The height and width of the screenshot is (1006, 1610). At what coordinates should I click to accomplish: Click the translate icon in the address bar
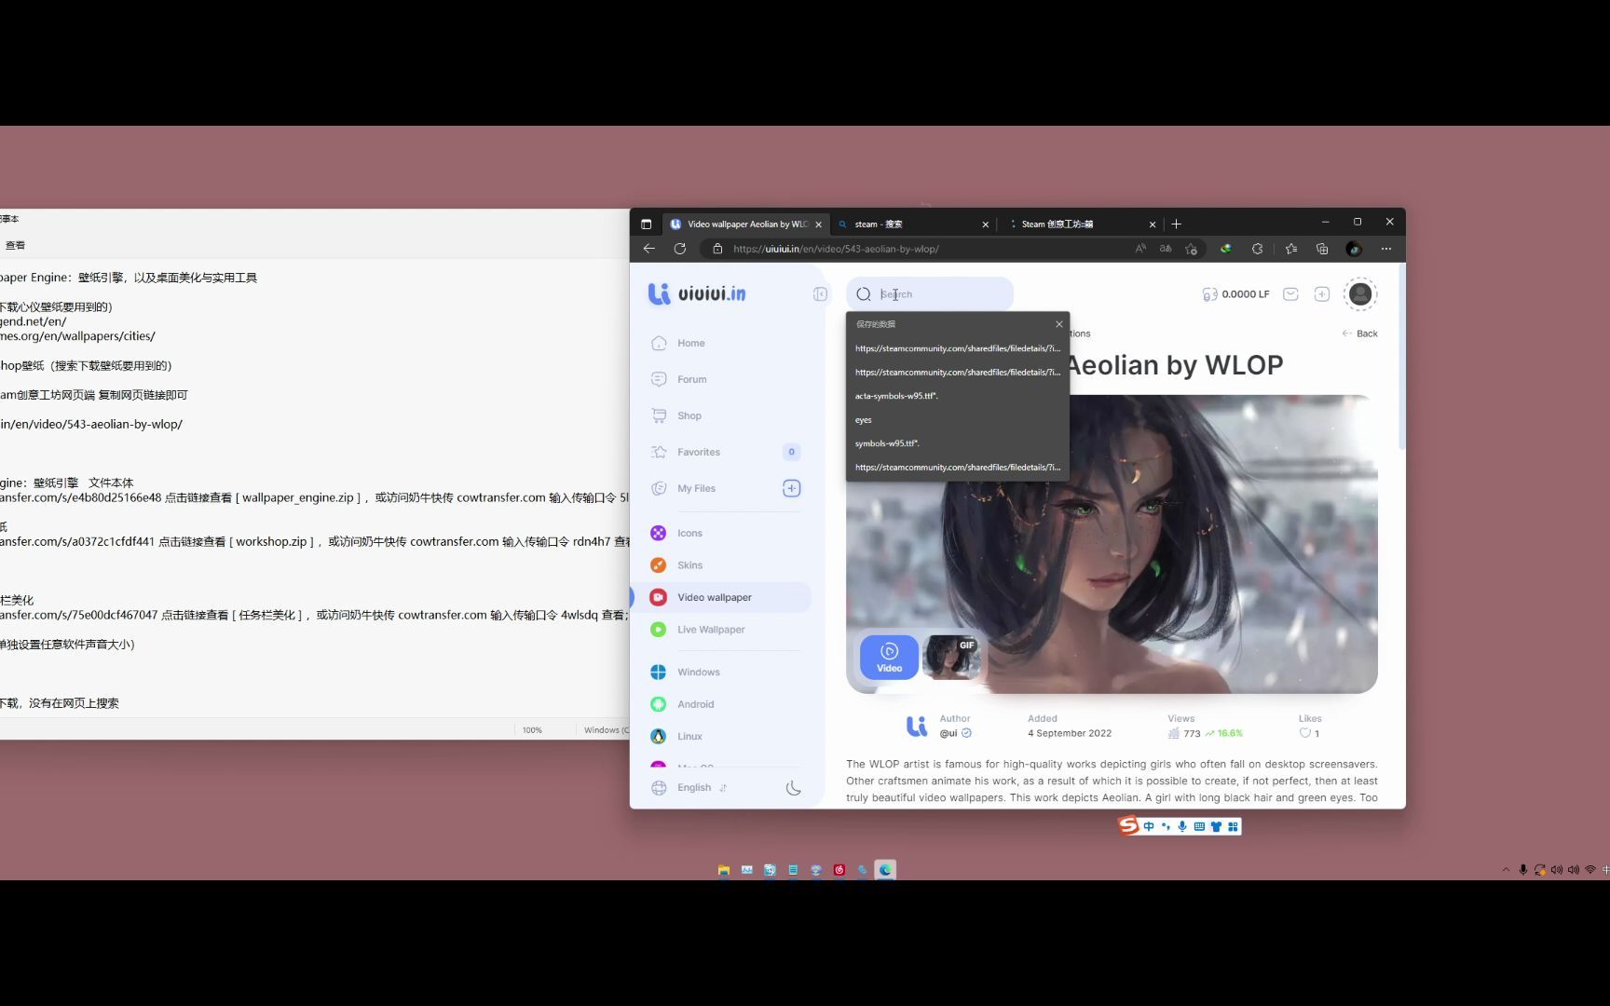pyautogui.click(x=1166, y=249)
